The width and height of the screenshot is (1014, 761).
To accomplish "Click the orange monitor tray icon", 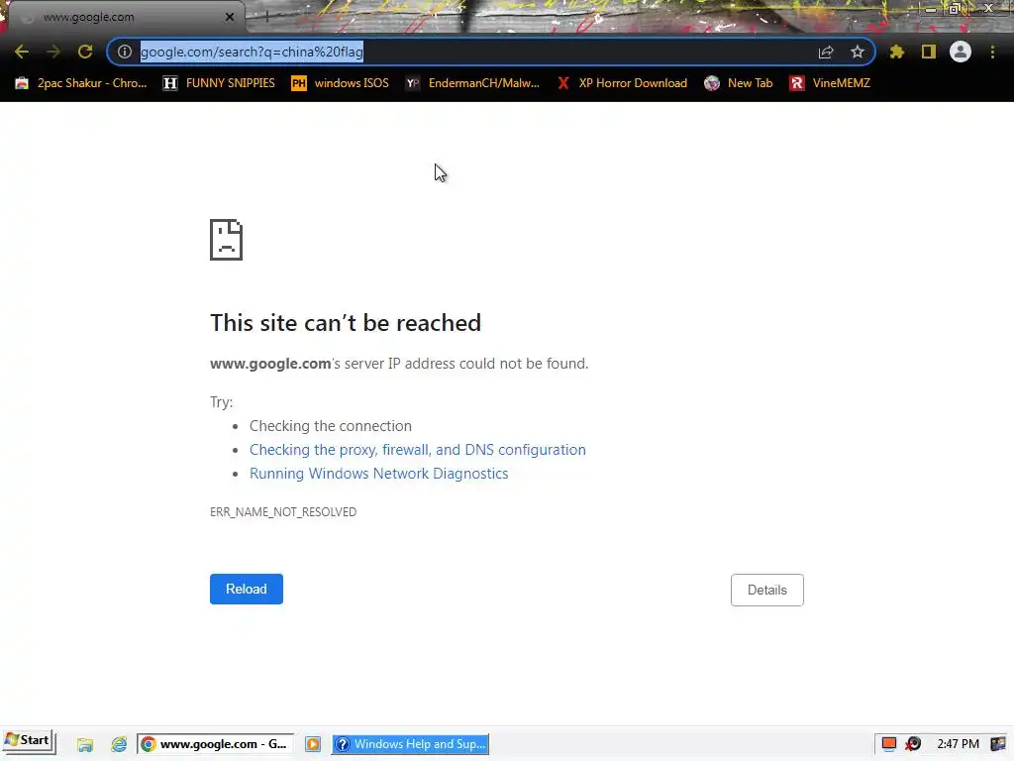I will [x=889, y=743].
